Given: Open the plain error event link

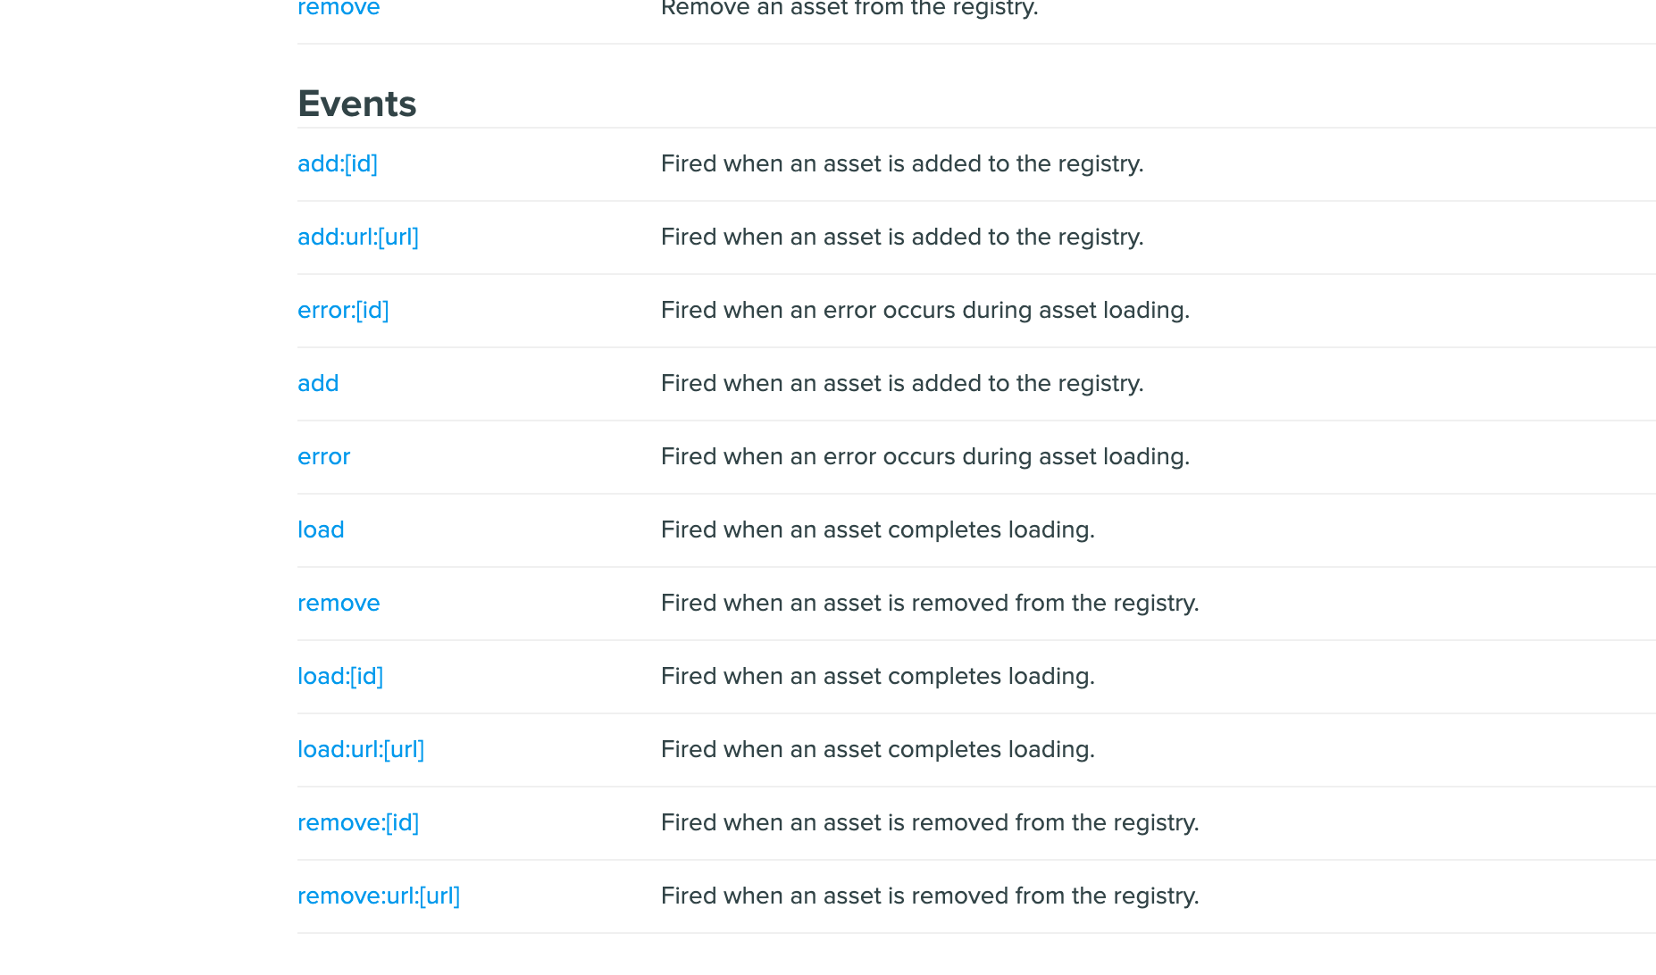Looking at the screenshot, I should [x=323, y=457].
